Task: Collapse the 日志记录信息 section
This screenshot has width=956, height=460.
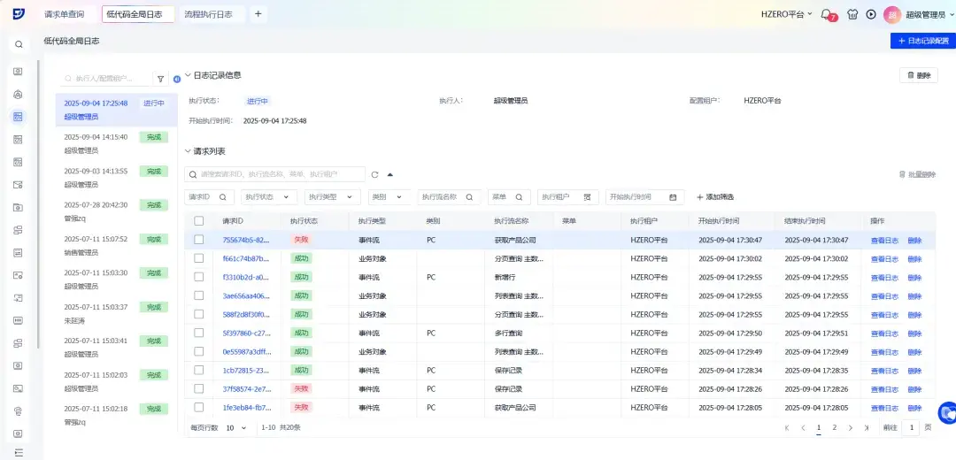Action: 188,75
